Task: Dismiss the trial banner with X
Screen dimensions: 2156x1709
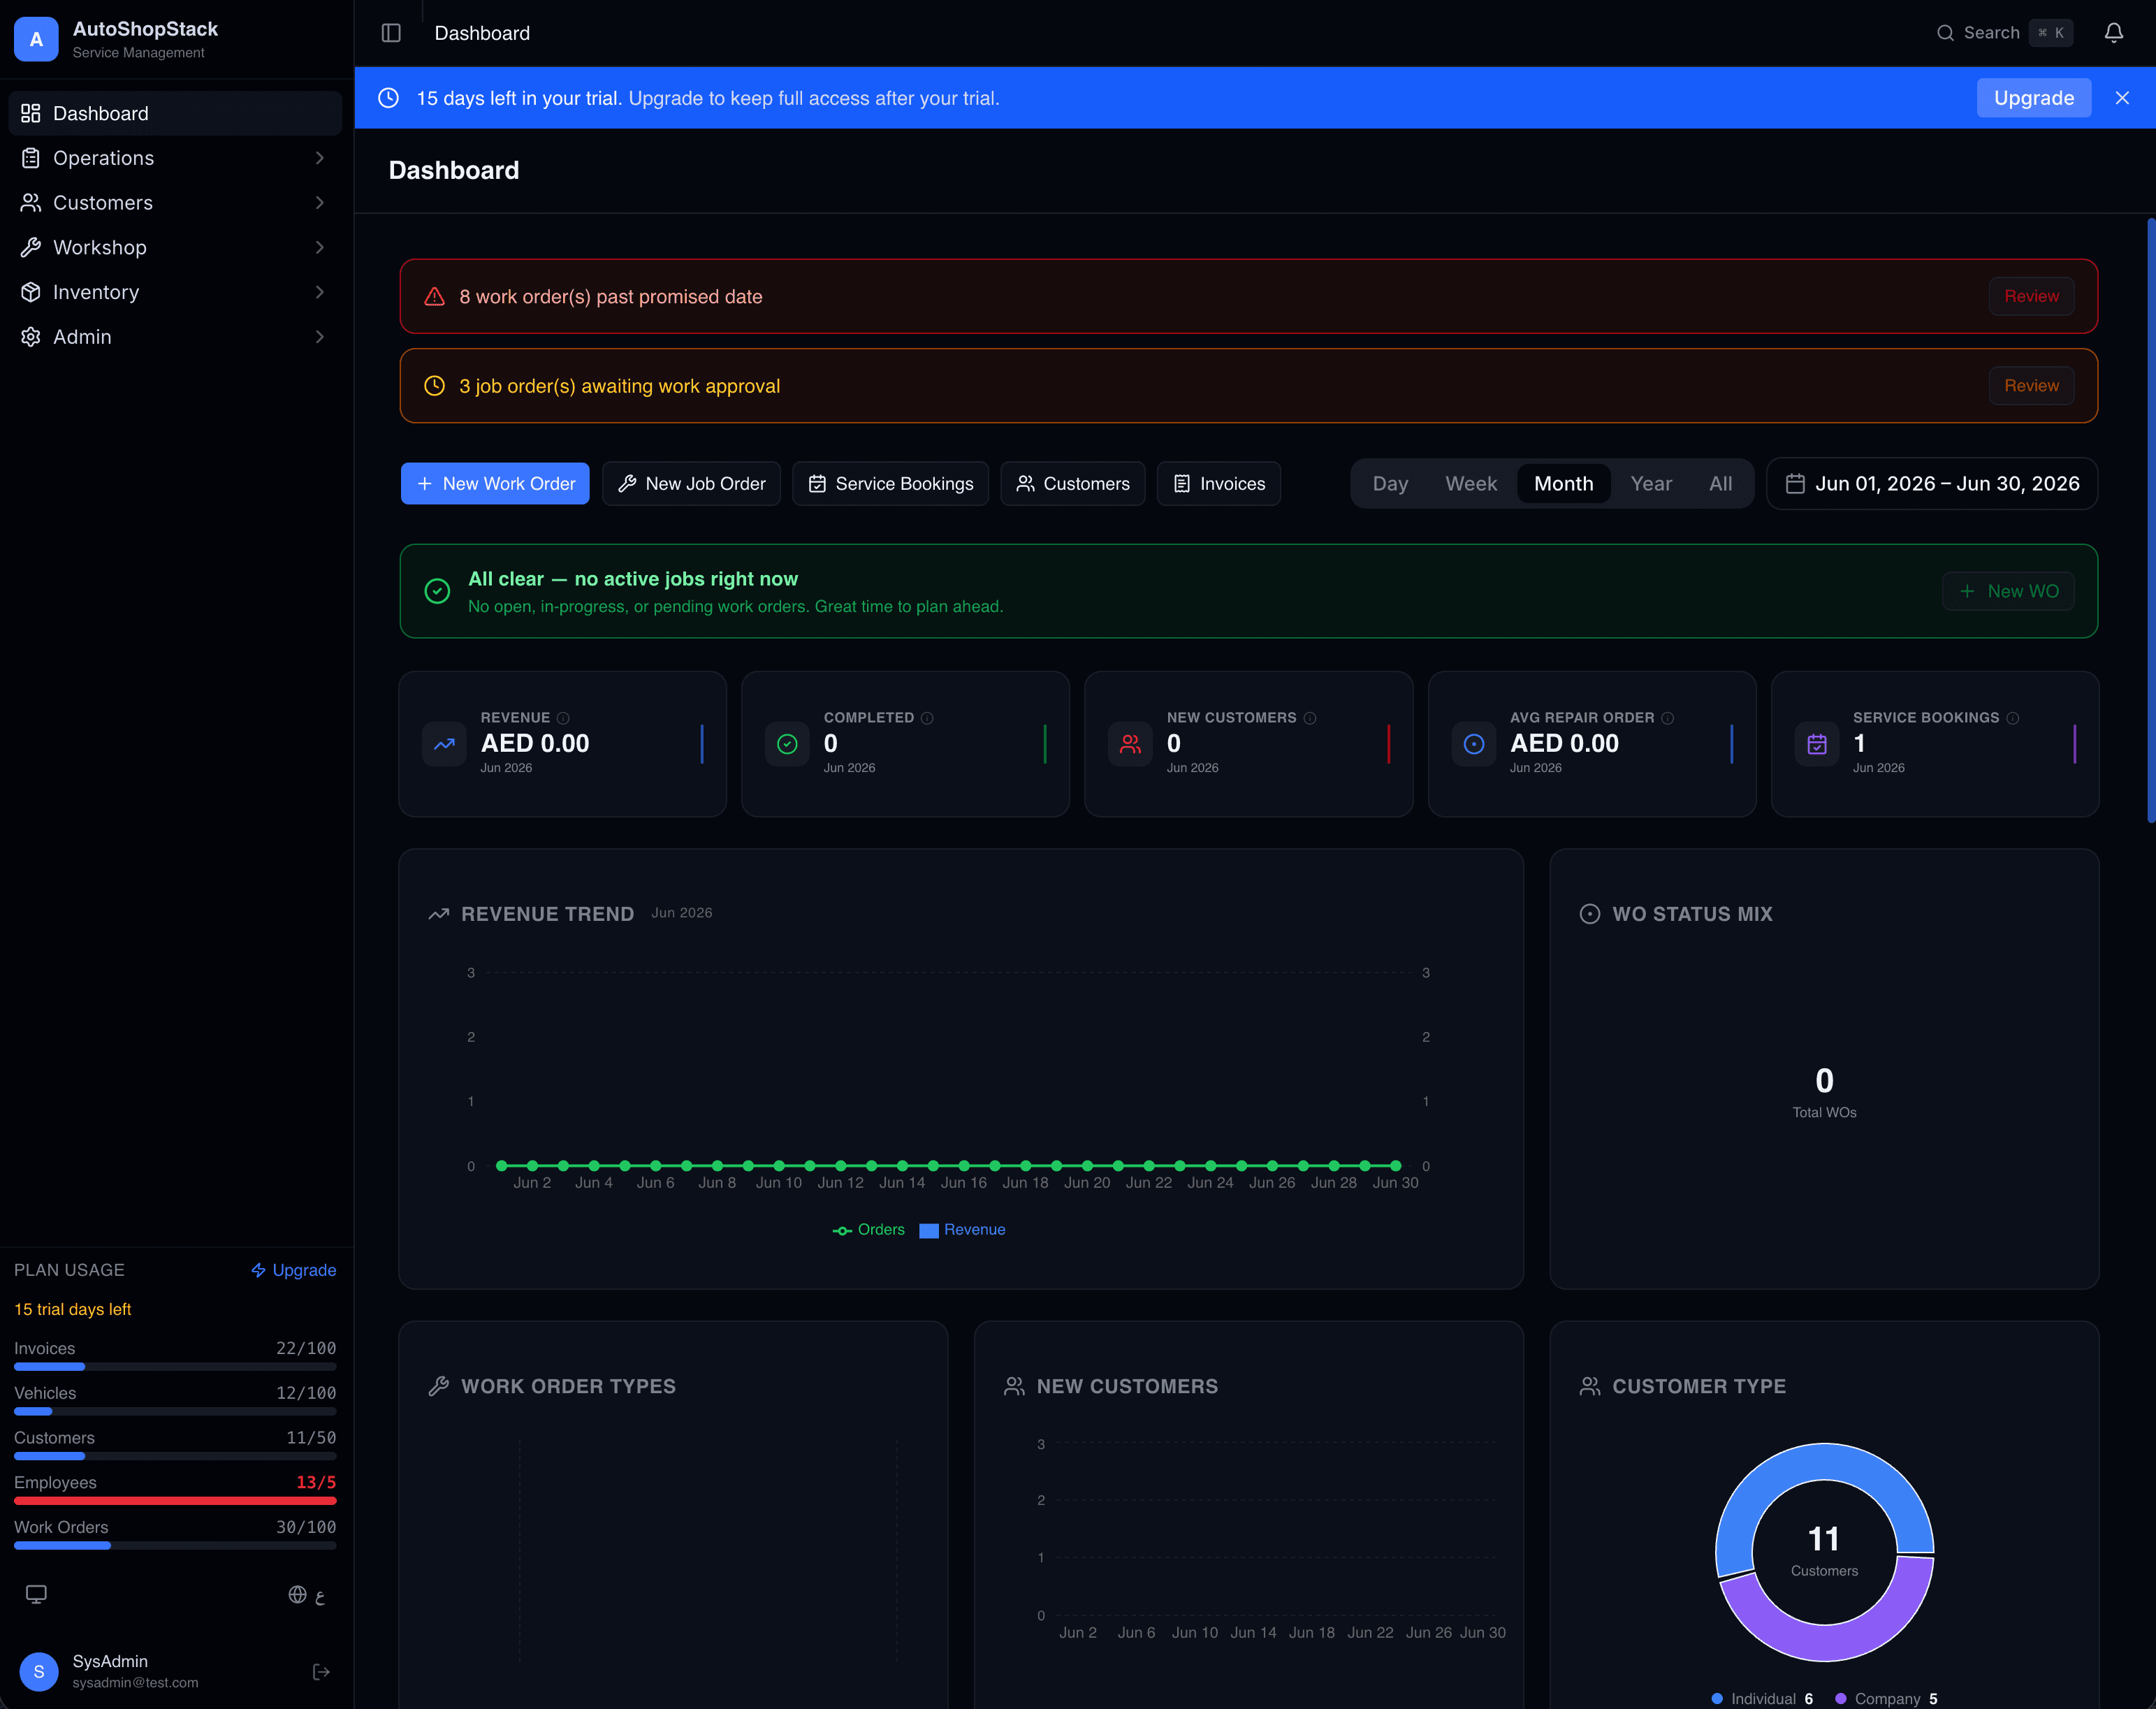Action: pos(2122,98)
